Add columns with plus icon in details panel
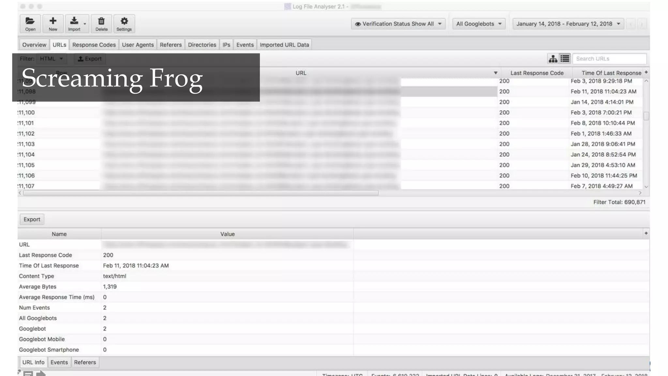668x376 pixels. [x=646, y=233]
